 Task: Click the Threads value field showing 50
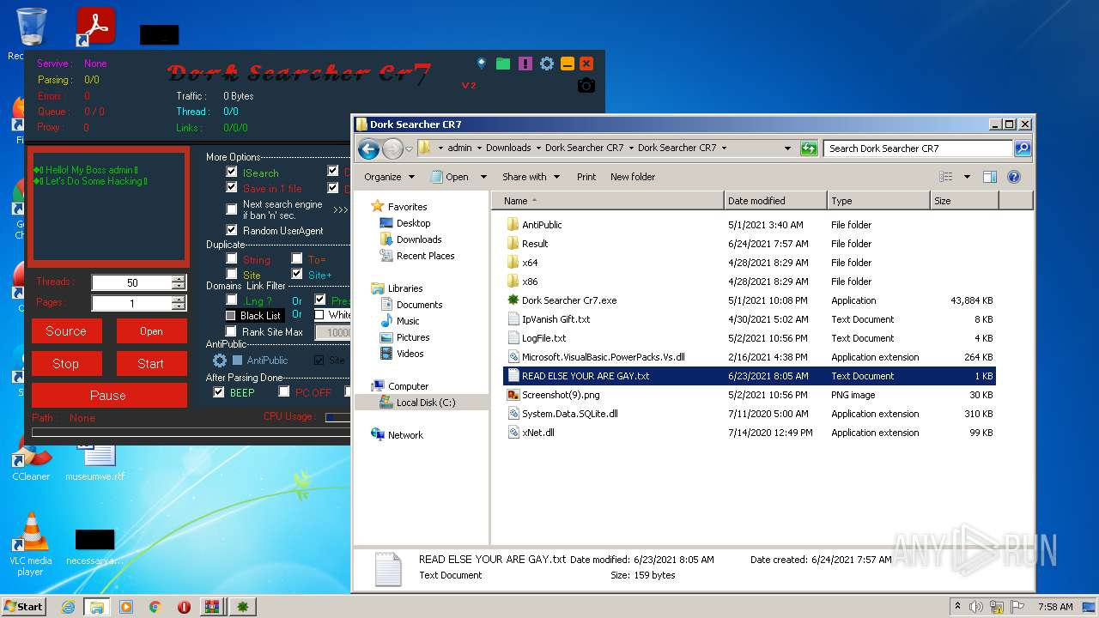point(131,282)
